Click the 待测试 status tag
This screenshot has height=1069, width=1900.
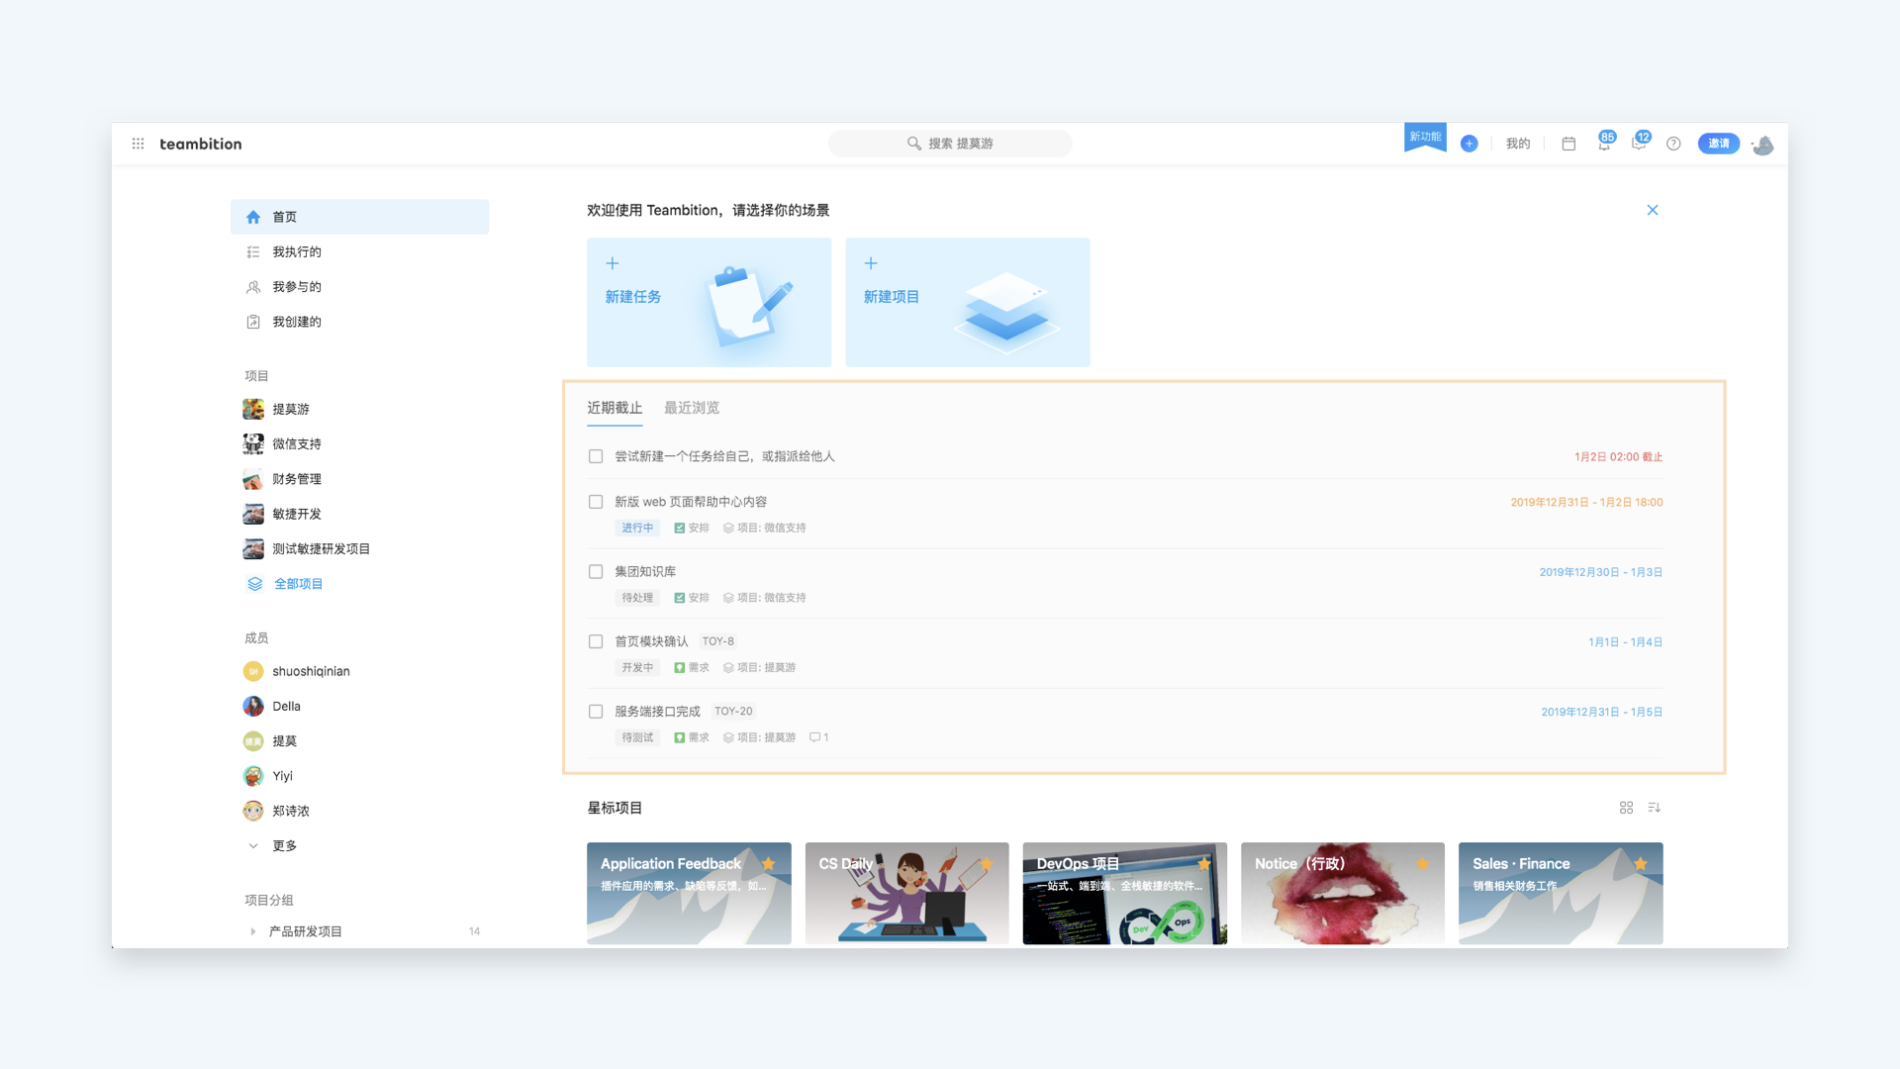(x=637, y=737)
